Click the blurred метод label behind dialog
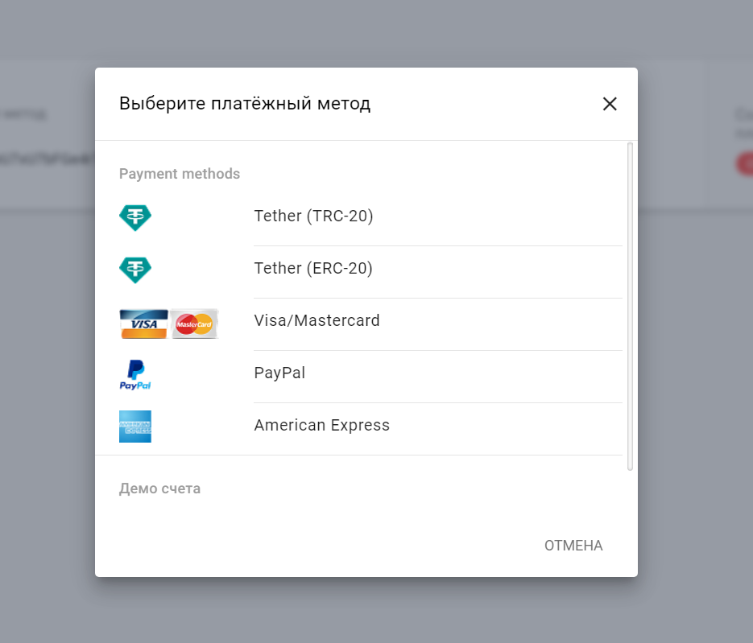 coord(24,114)
